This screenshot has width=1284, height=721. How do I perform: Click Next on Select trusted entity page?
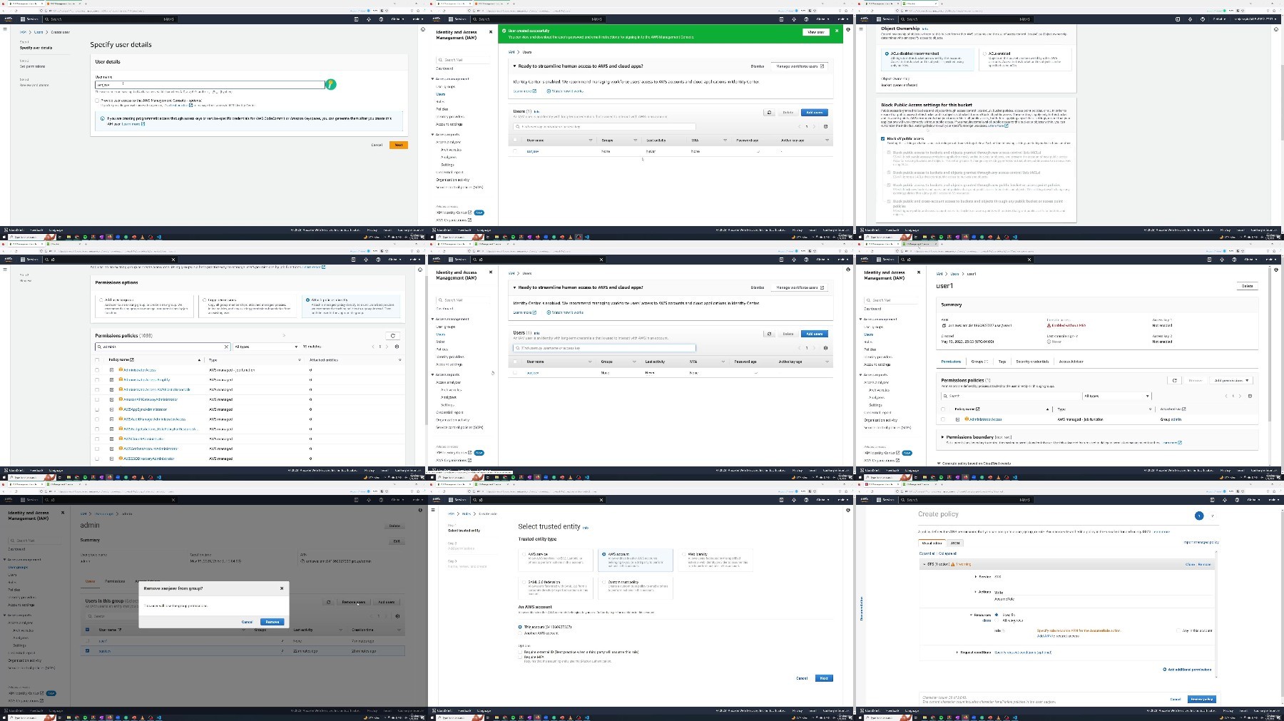824,678
